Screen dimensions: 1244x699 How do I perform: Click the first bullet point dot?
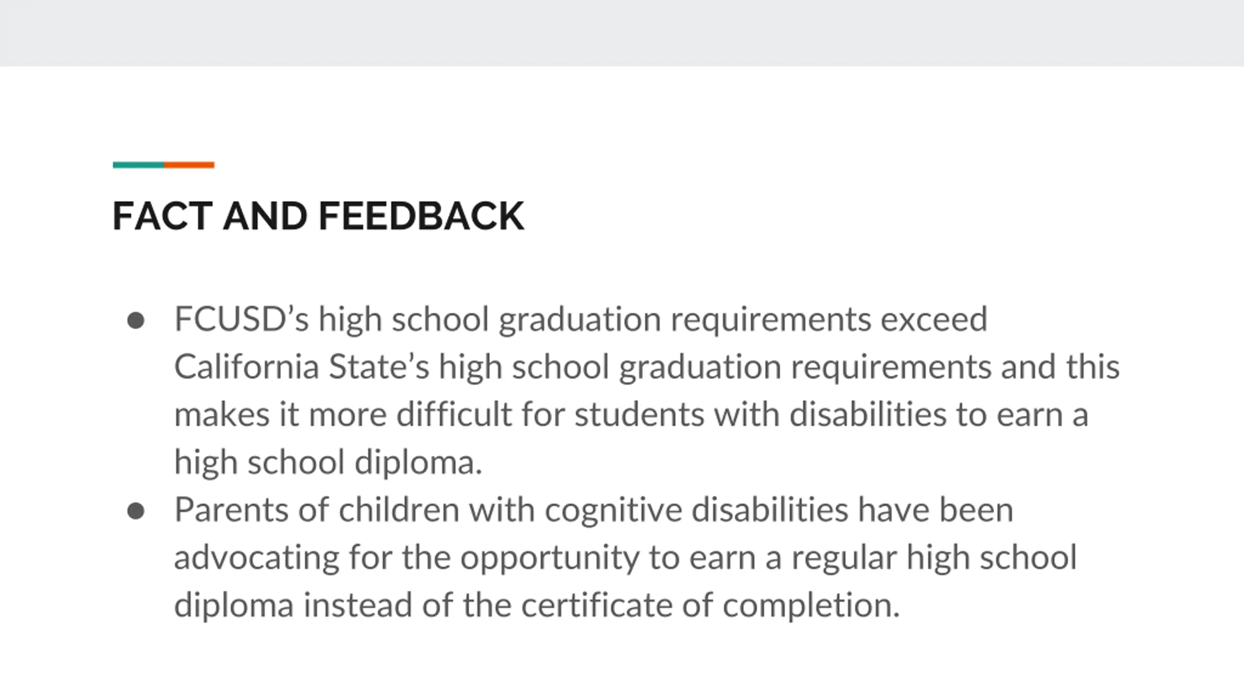(x=136, y=320)
